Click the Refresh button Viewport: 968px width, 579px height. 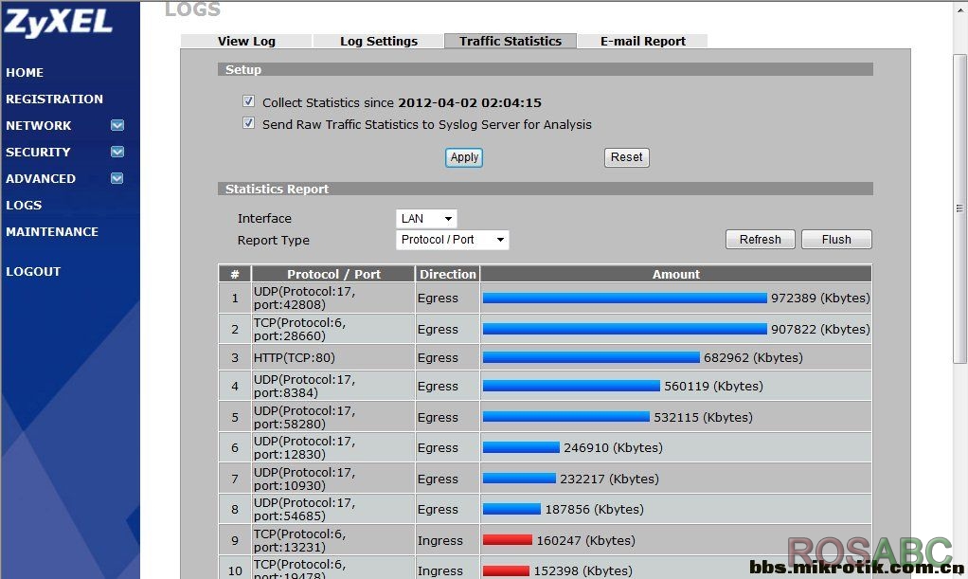tap(761, 239)
